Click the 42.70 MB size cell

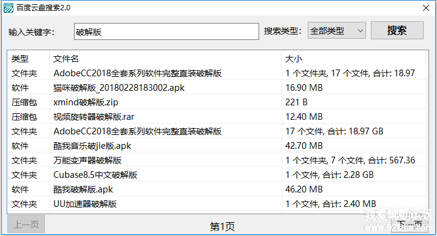304,146
